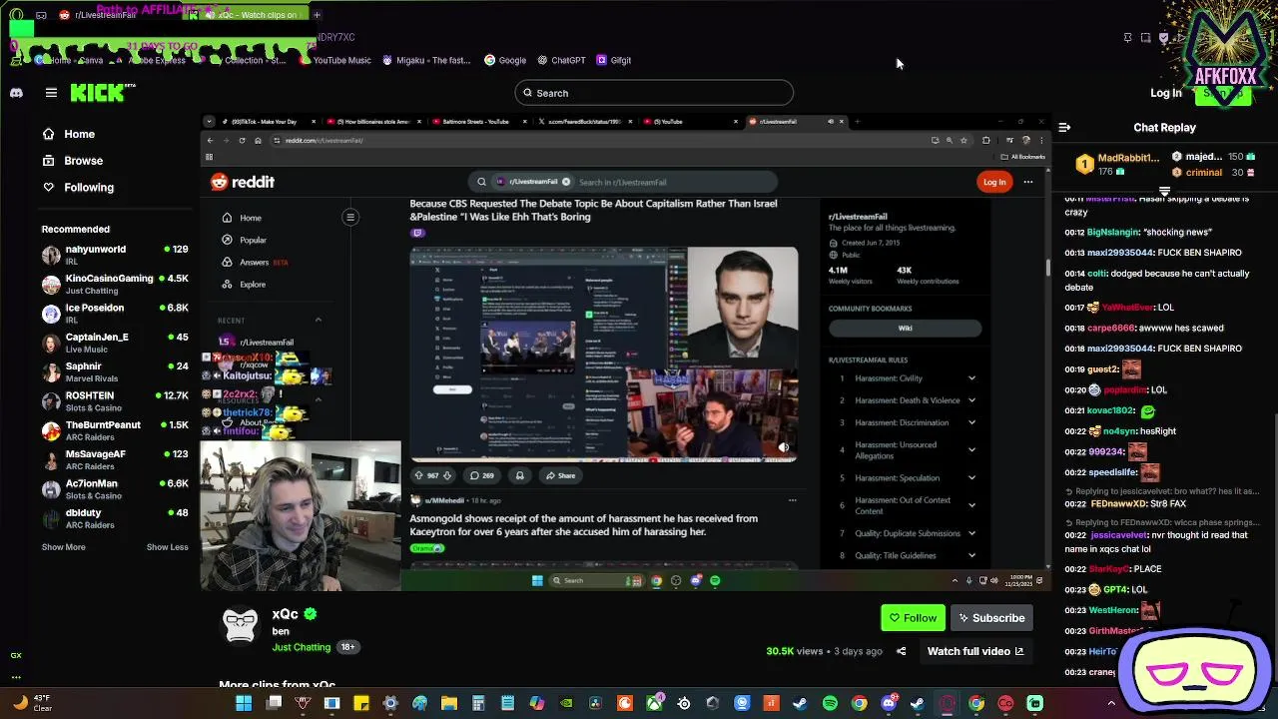Screen dimensions: 1278x719
Task: Open the GX Corner sidebar icon
Action: (x=16, y=655)
